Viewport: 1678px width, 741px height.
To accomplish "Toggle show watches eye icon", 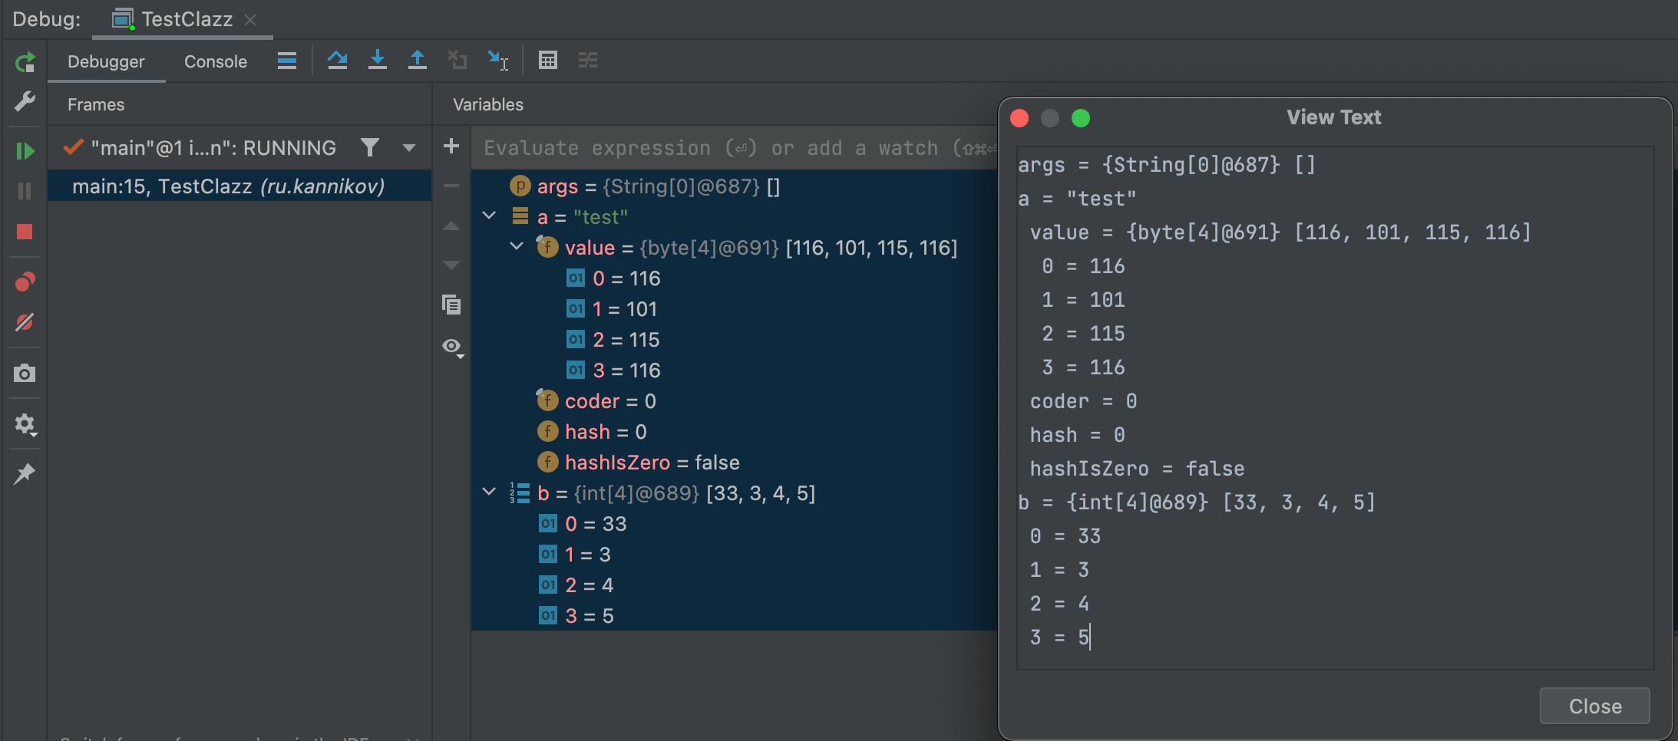I will click(453, 347).
